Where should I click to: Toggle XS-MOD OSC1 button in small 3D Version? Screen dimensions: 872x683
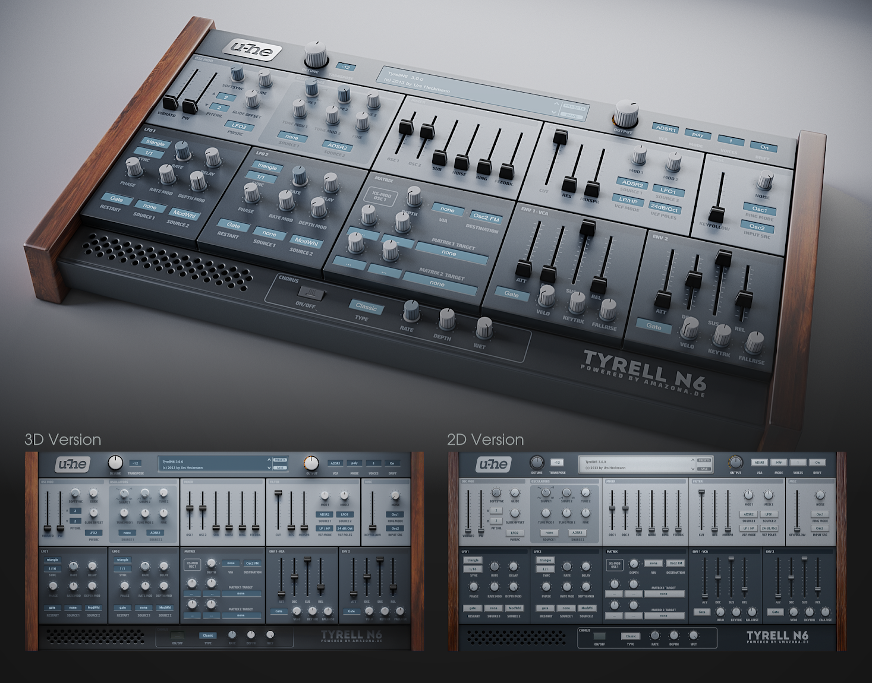(192, 565)
